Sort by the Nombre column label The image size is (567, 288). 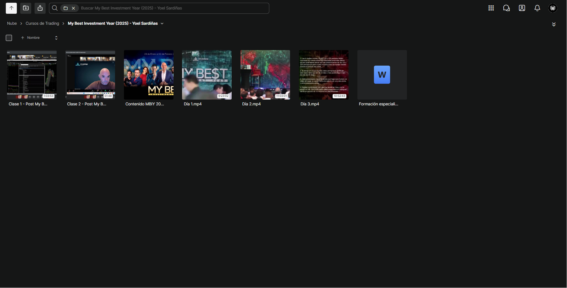33,38
